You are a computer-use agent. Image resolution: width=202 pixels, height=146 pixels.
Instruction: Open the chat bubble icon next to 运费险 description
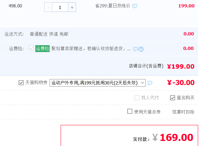click(x=135, y=49)
